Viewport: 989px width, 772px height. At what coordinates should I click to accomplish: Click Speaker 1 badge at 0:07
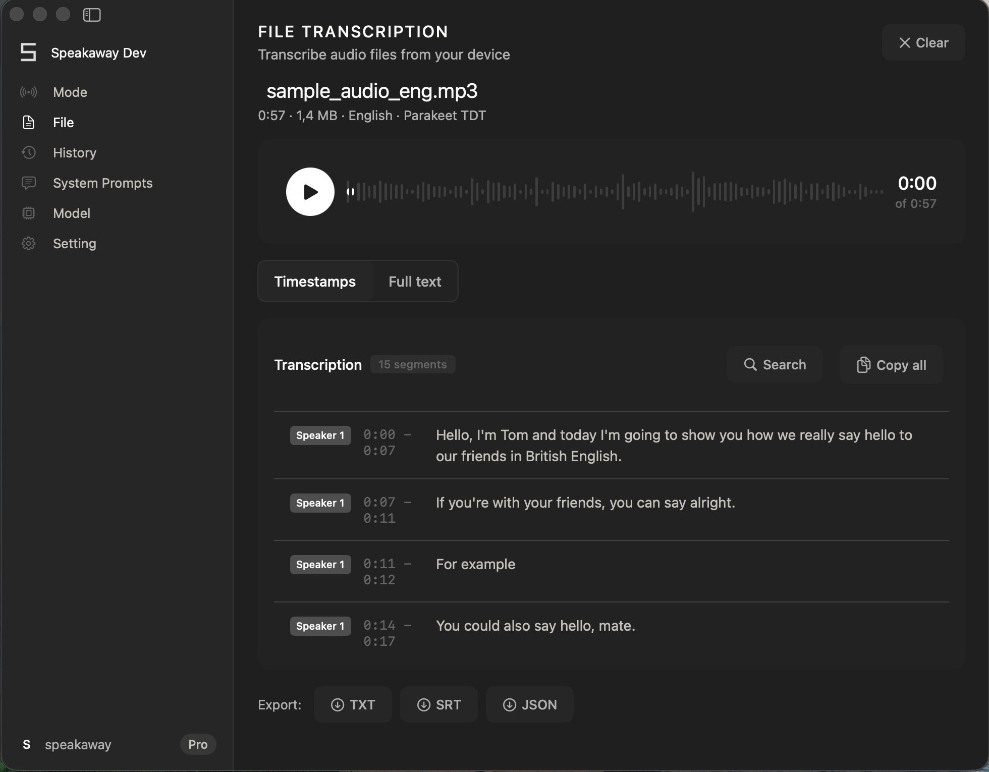[x=320, y=503]
